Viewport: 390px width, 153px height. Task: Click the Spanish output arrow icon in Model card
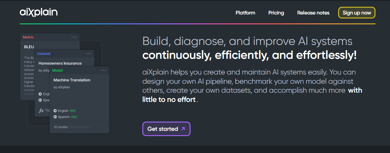point(55,117)
